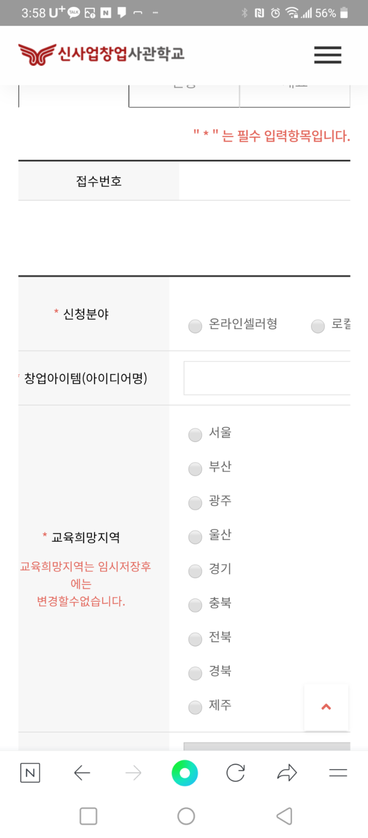Select 서울 as education region
The image size is (368, 838).
point(195,435)
